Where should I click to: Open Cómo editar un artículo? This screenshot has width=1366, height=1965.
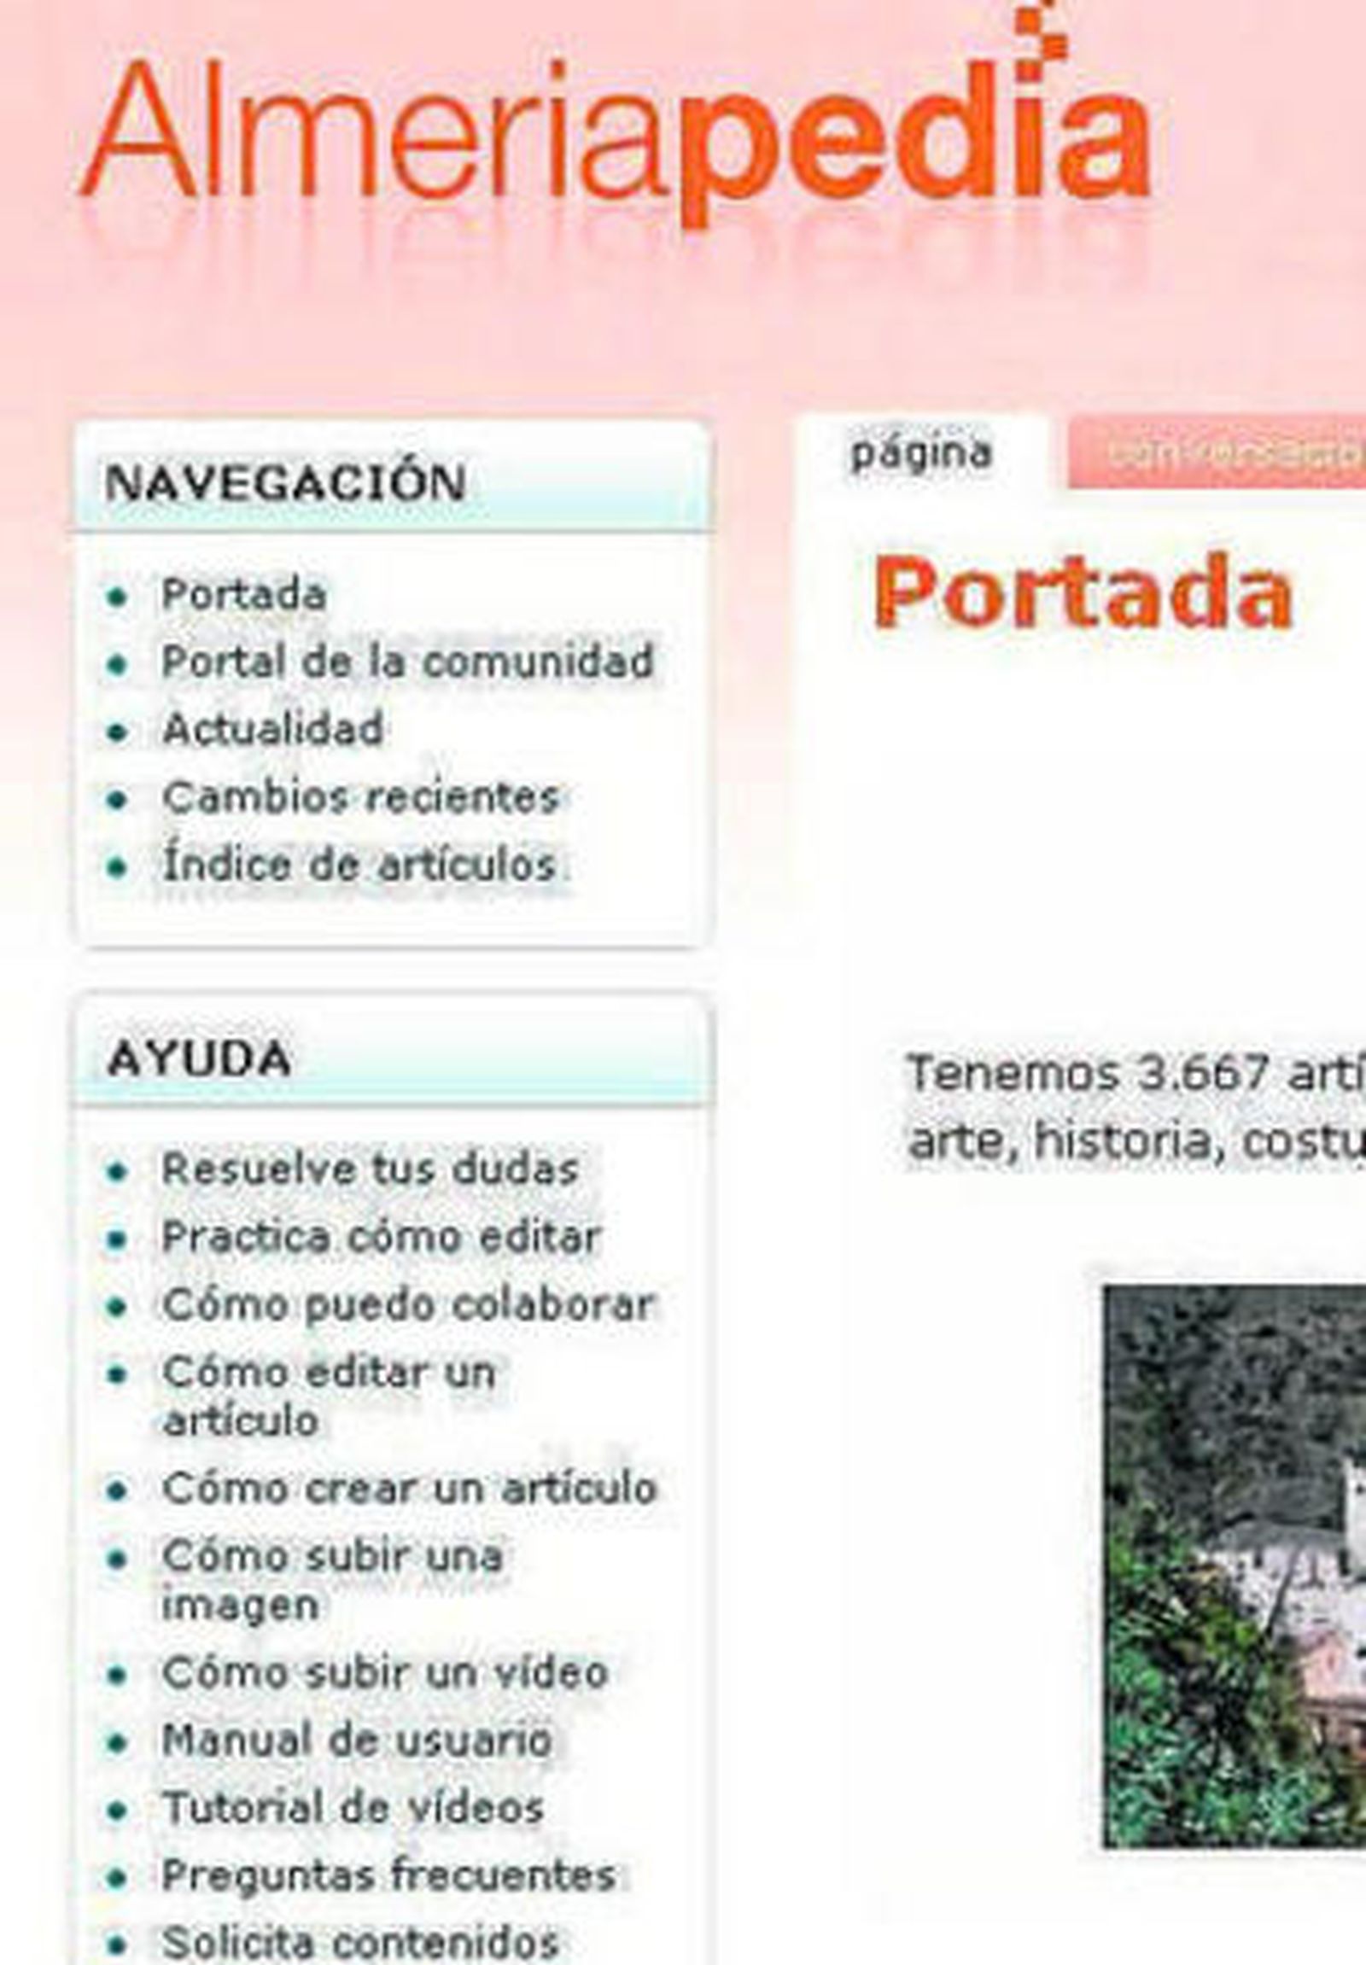(x=329, y=1396)
